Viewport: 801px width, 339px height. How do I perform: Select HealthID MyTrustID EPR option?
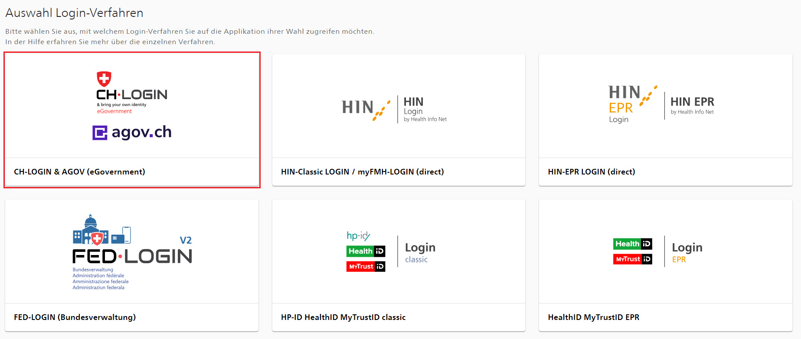(594, 317)
